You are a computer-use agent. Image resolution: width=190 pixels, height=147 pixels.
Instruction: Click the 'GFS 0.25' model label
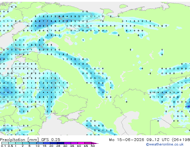(x=51, y=139)
